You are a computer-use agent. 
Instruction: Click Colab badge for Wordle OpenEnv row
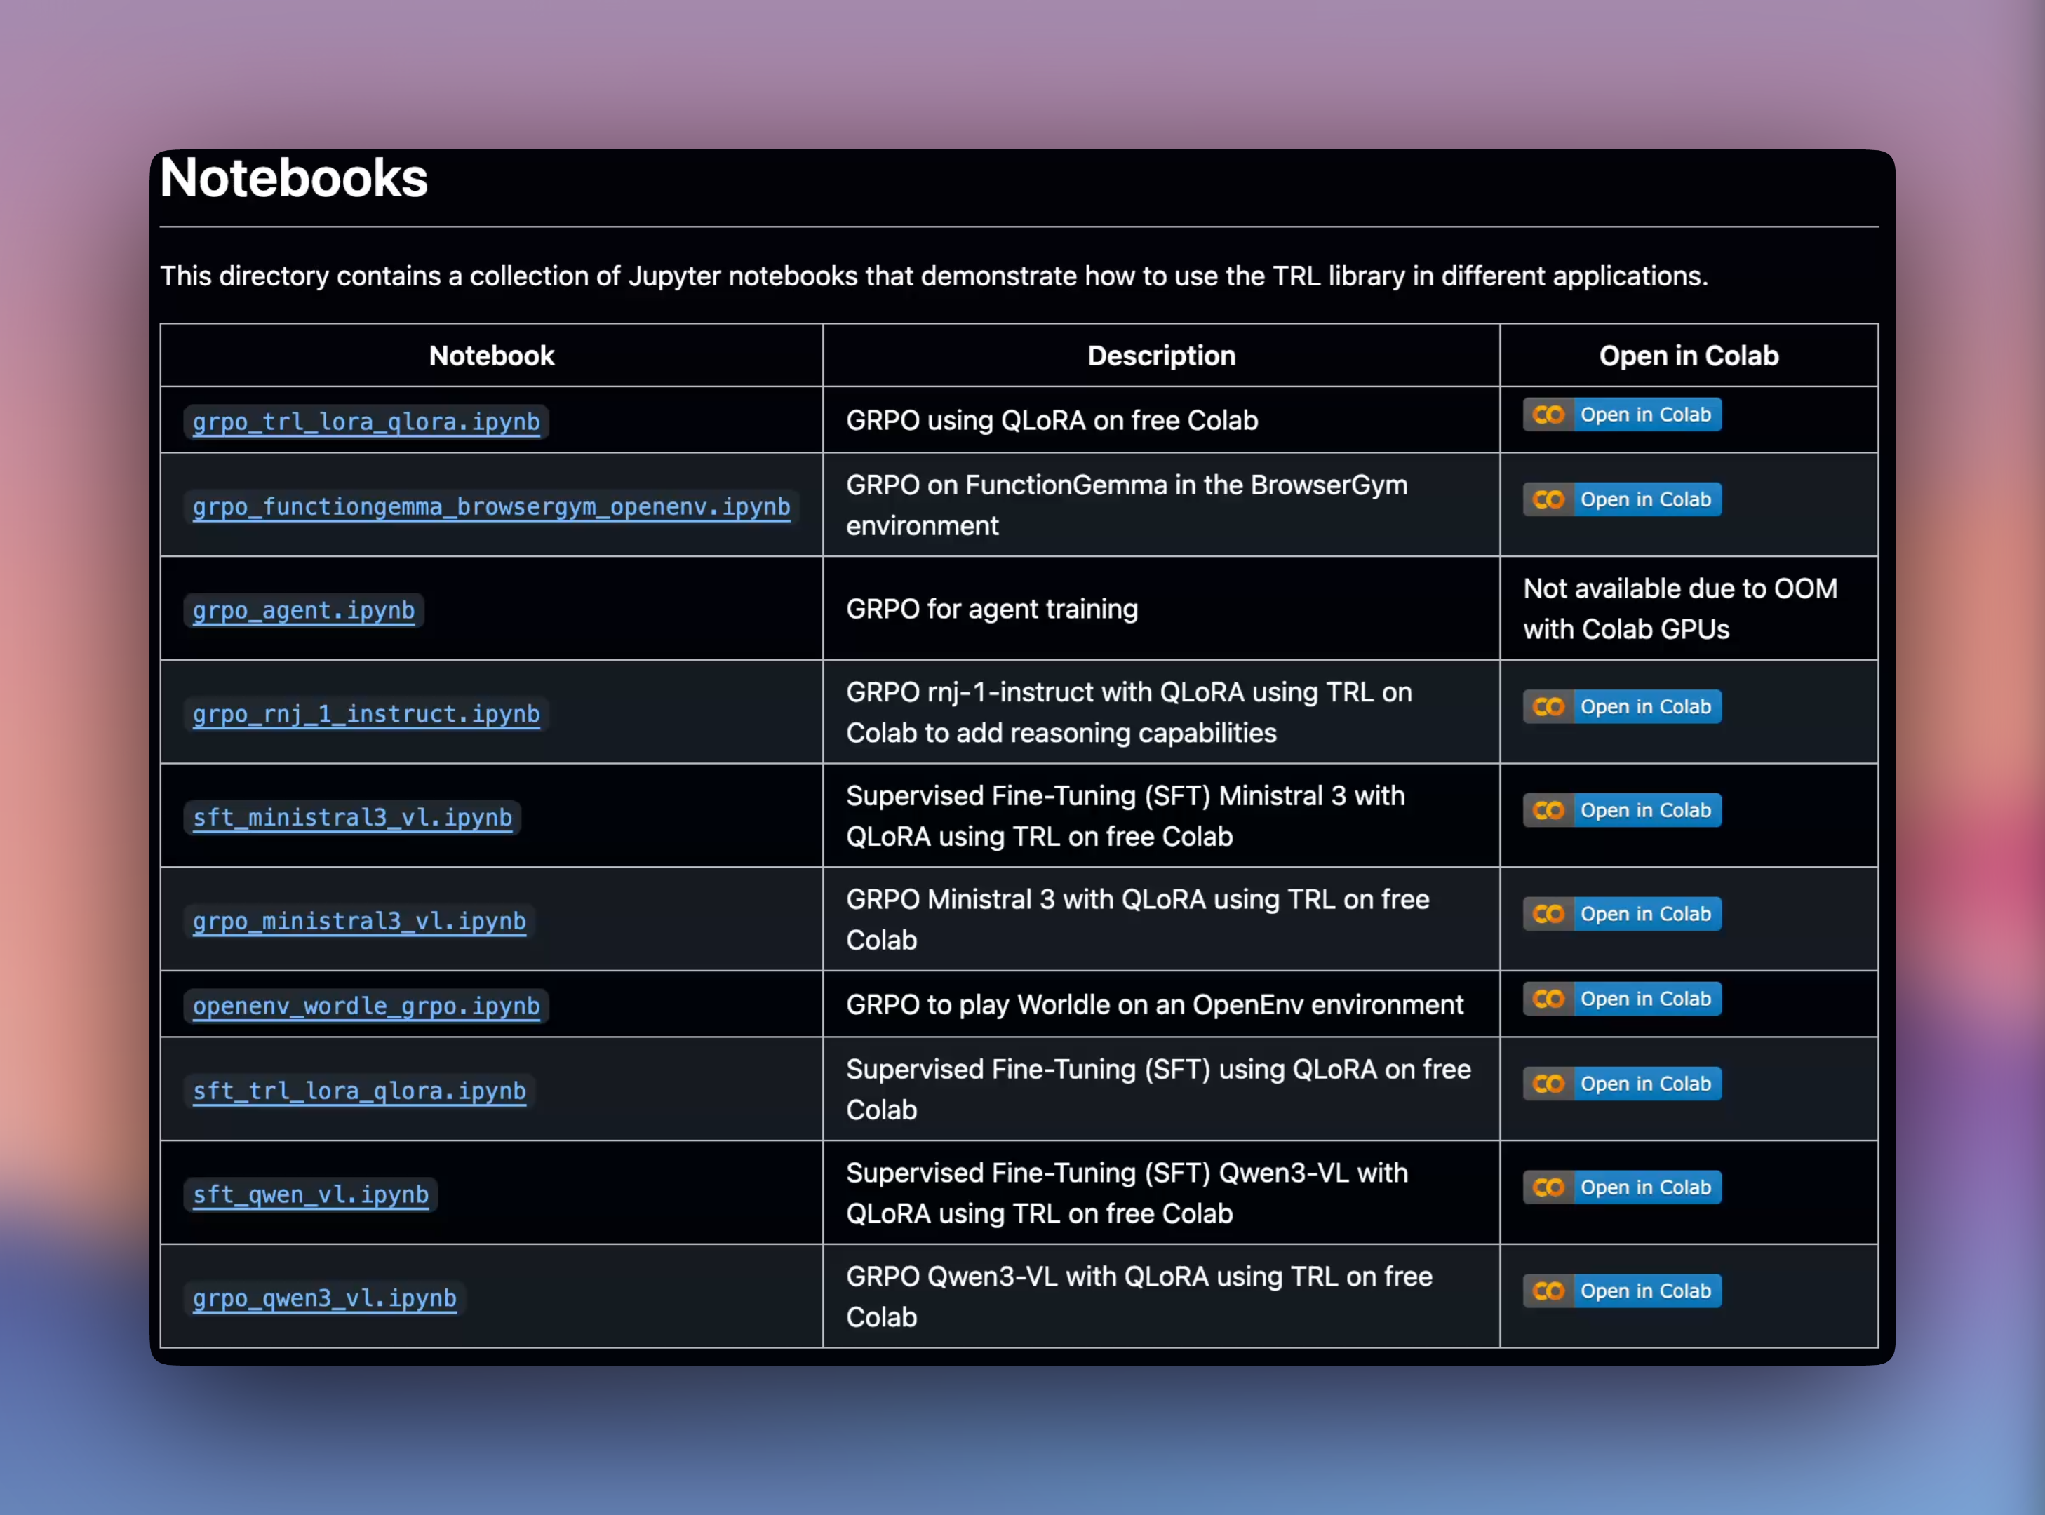(x=1621, y=999)
